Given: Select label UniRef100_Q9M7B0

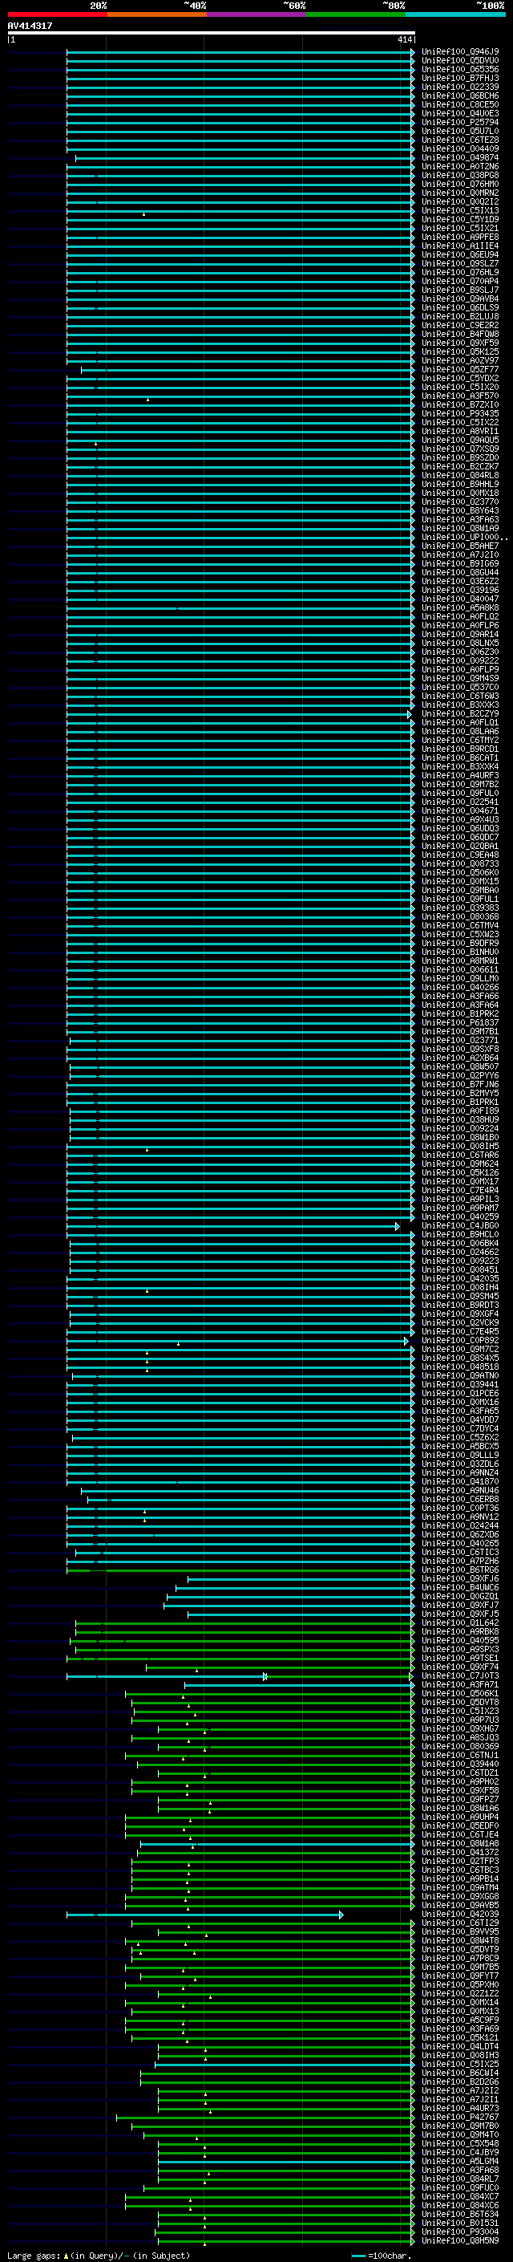Looking at the screenshot, I should [459, 2126].
